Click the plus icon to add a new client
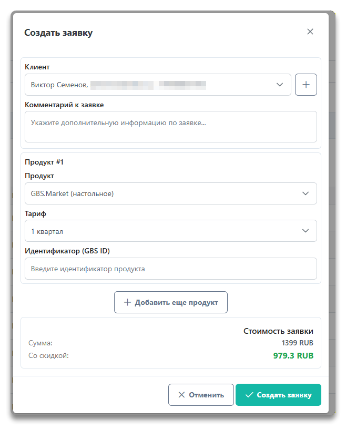346x430 pixels. pos(306,85)
